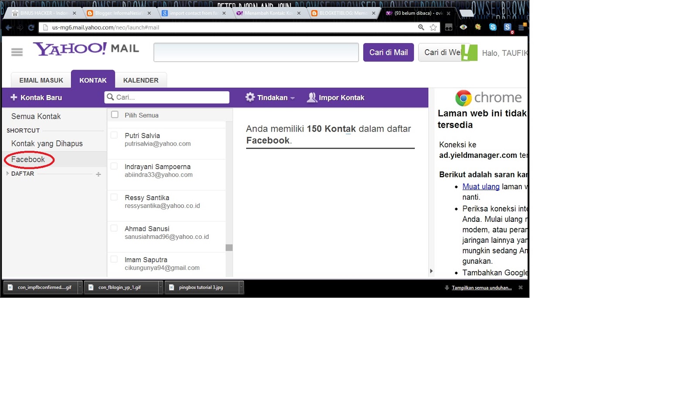Switch to the EMAIL MASUK tab
697x408 pixels.
point(41,80)
